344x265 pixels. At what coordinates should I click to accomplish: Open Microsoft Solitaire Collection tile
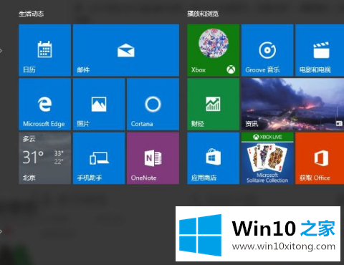[267, 158]
